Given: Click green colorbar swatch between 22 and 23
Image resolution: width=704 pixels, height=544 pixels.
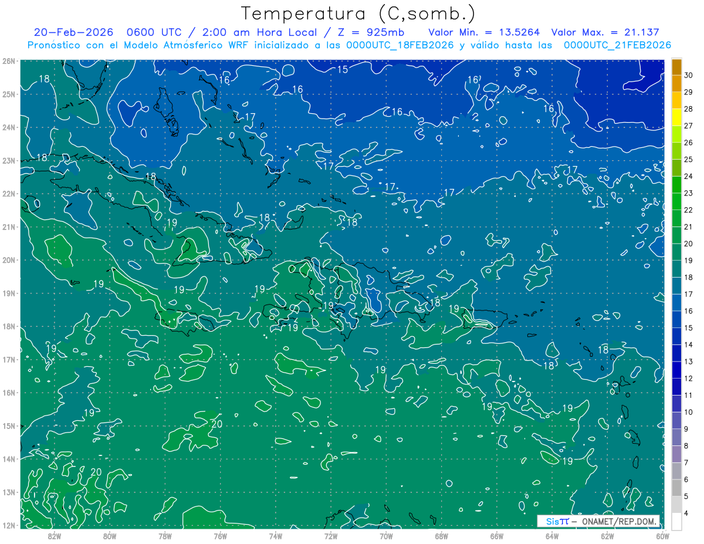Looking at the screenshot, I should coord(676,202).
